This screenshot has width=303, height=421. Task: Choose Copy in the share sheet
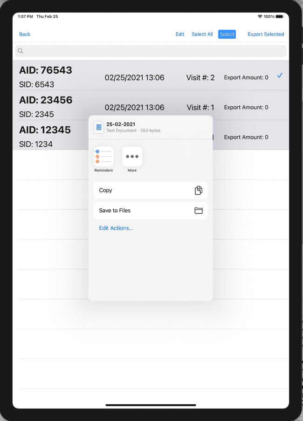(151, 190)
